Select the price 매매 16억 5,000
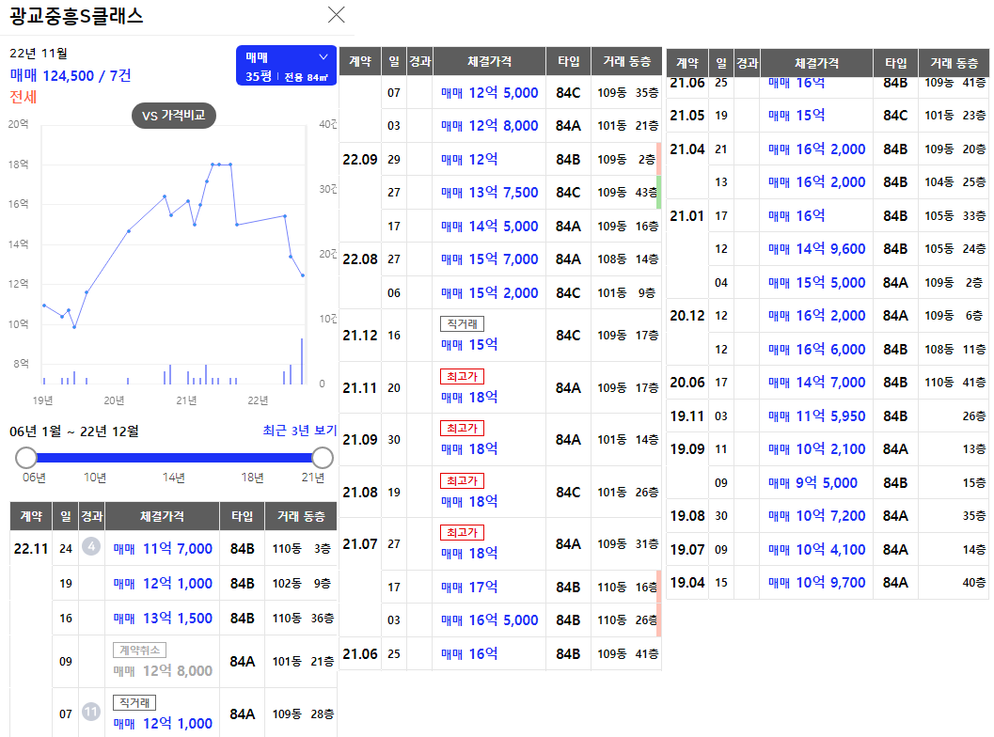Image resolution: width=994 pixels, height=737 pixels. pos(489,620)
